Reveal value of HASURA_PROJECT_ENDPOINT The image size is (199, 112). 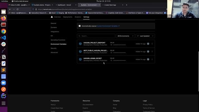[111, 45]
